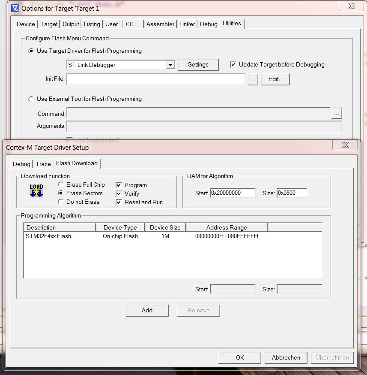367x375 pixels.
Task: Click the Keil icon in Options title bar
Action: tap(15, 9)
